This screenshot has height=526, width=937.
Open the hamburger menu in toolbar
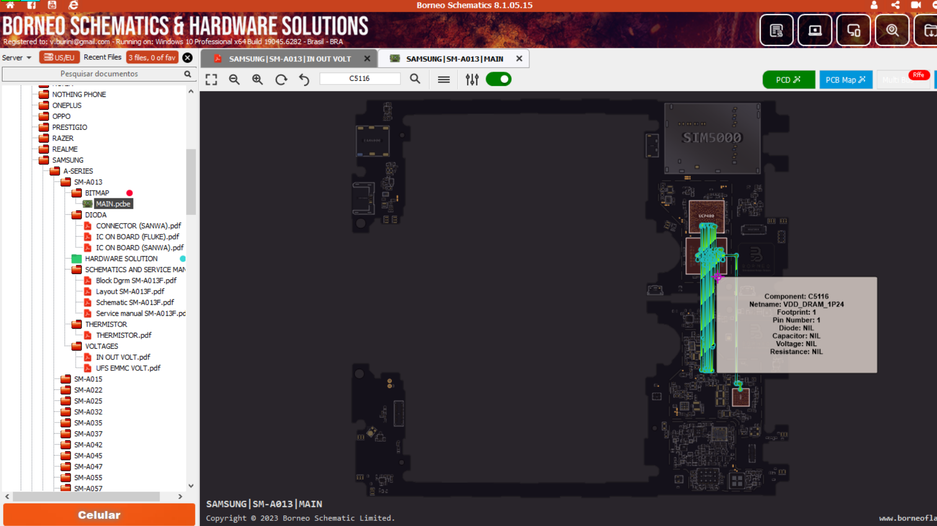click(x=444, y=79)
